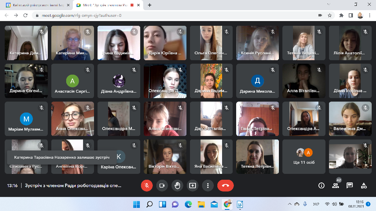This screenshot has width=376, height=211.
Task: Open the meeting details info icon
Action: click(x=322, y=186)
